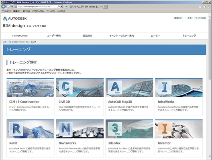The height and width of the screenshot is (160, 212).
Task: Open the ファイル(F) menu
Action: point(6,11)
